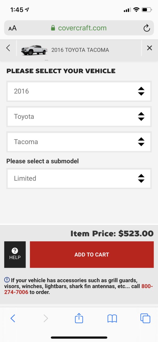This screenshot has height=342, width=158.
Task: Click the red ADD TO CART button
Action: point(92,255)
